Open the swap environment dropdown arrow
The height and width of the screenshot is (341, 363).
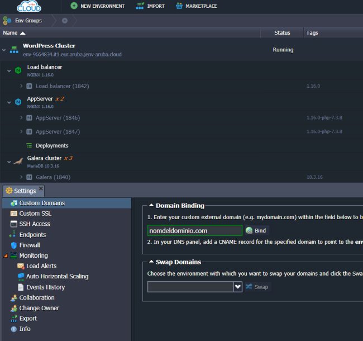(238, 287)
